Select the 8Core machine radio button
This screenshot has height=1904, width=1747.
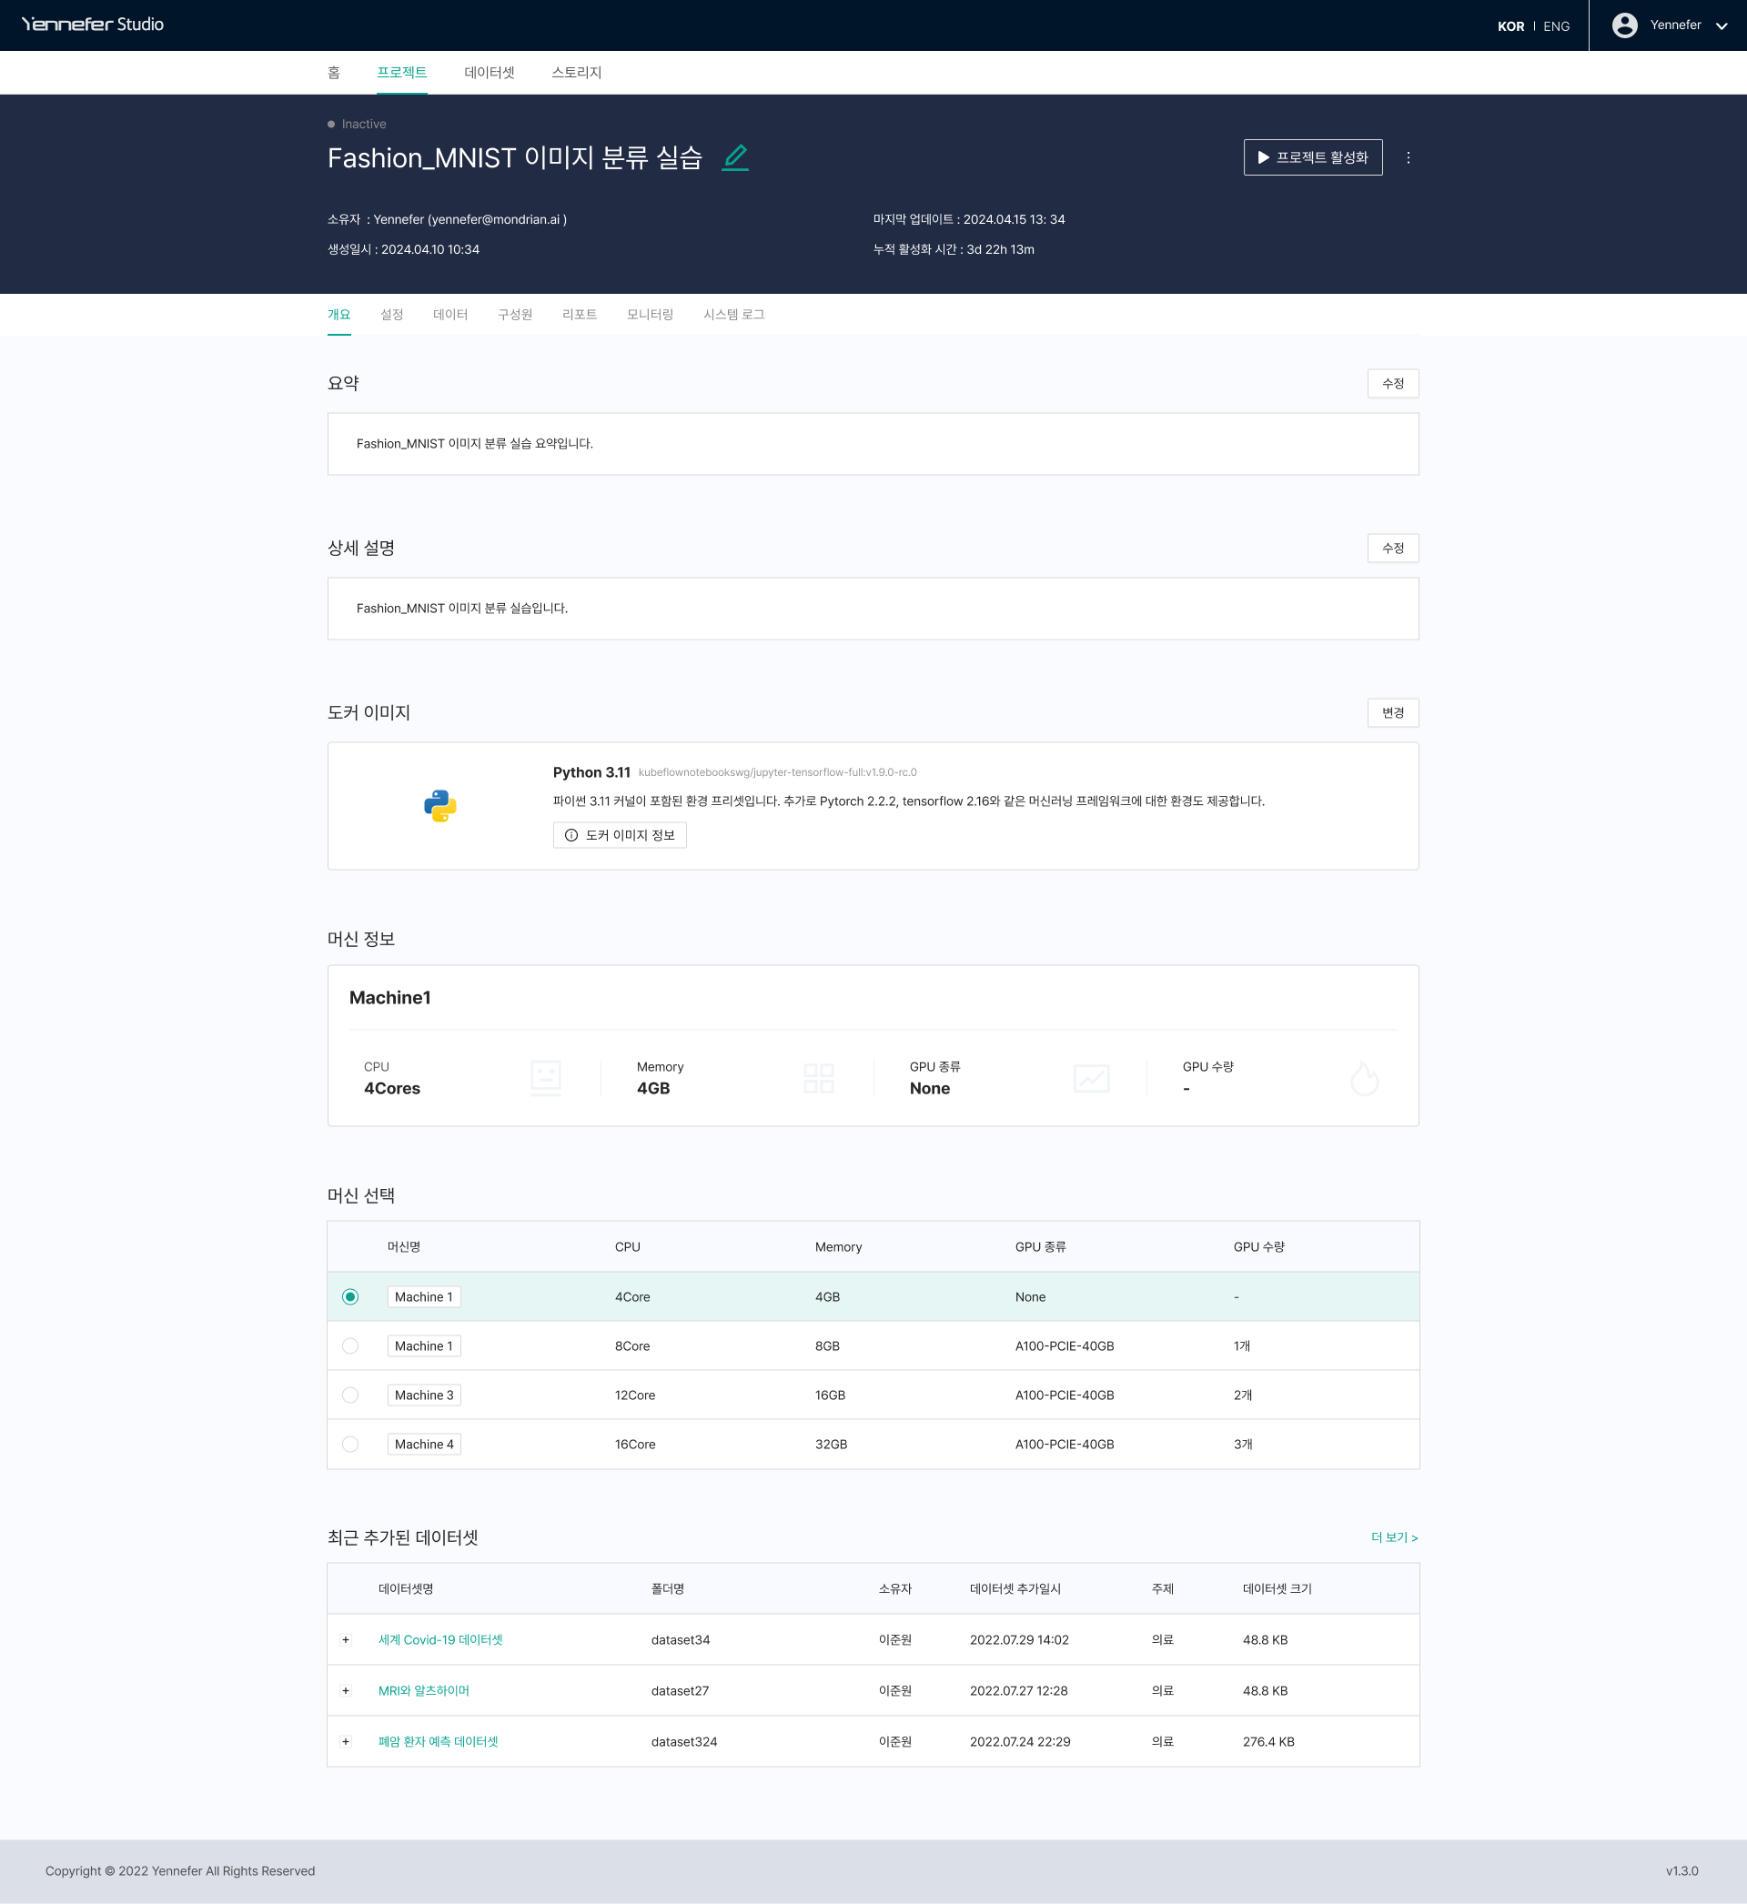point(349,1345)
